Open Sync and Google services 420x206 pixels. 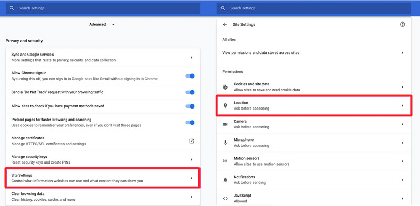click(x=102, y=58)
